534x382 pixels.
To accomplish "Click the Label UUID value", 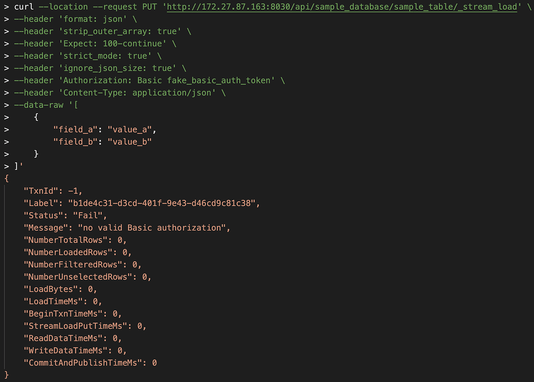I will [162, 203].
